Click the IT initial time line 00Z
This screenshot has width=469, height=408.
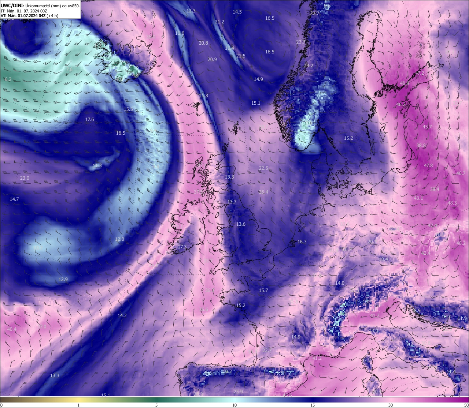tap(24, 11)
